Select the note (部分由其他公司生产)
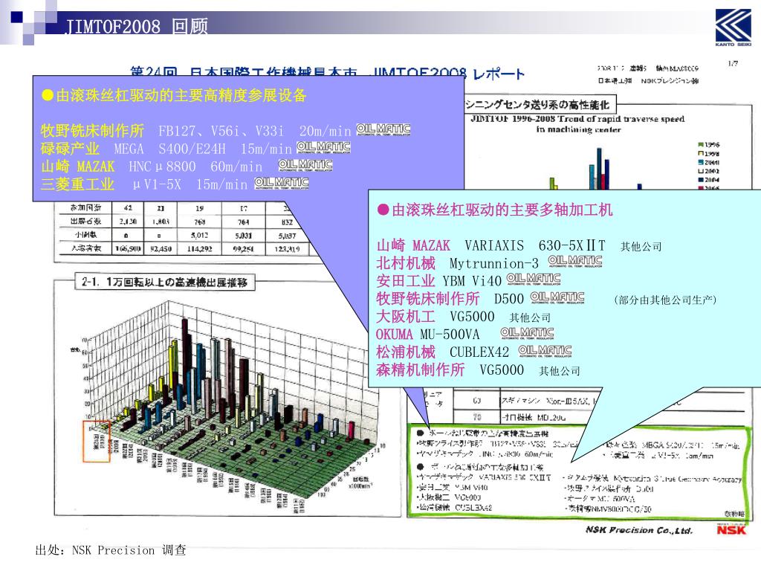The width and height of the screenshot is (761, 571). coord(665,300)
